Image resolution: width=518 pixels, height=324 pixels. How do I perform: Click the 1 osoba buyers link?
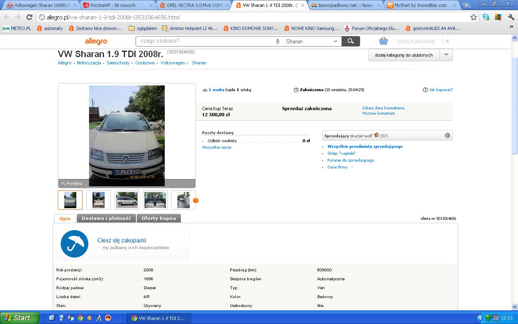coord(217,90)
